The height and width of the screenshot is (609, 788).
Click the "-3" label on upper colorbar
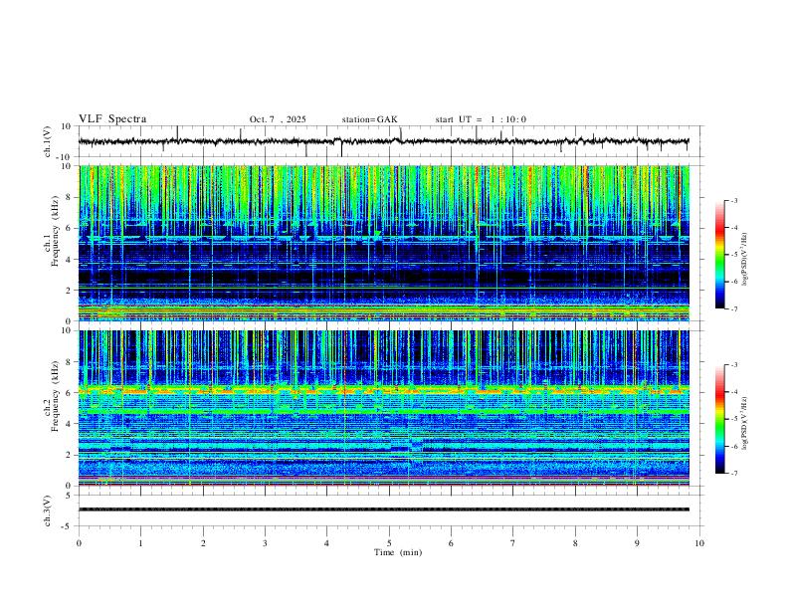[733, 200]
